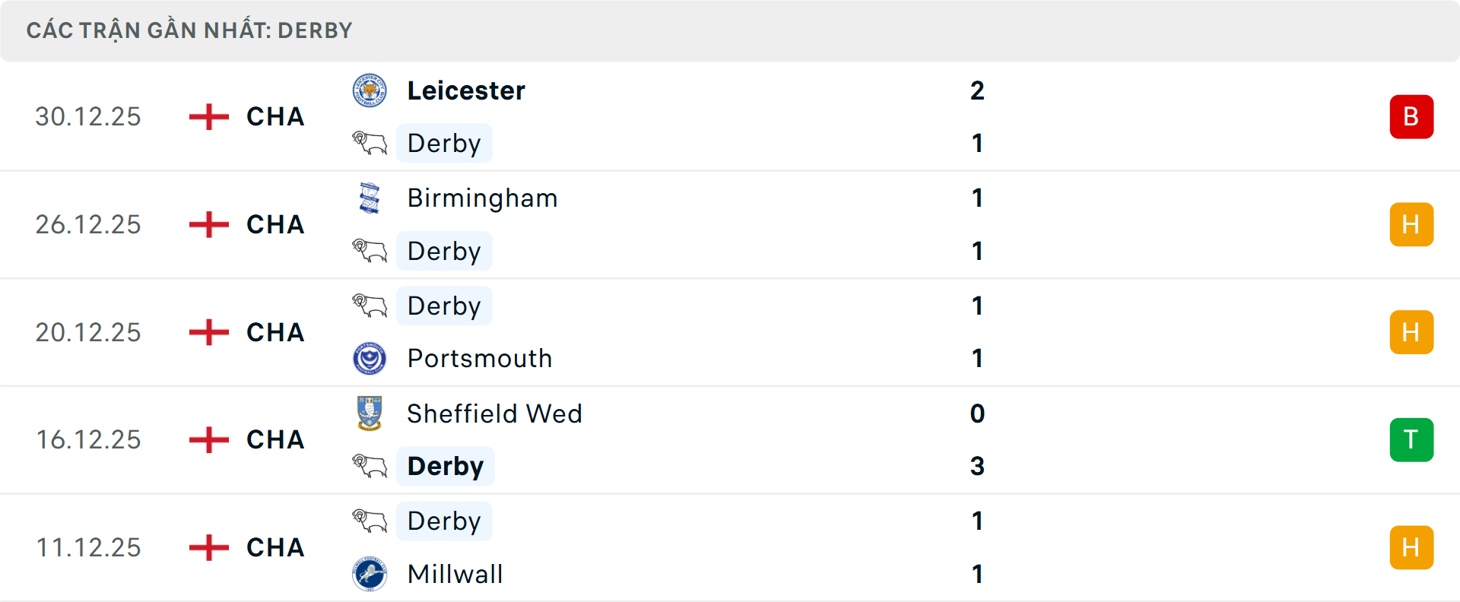Click the England flag next to CHA on 30.12.25
This screenshot has height=602, width=1460.
(208, 116)
